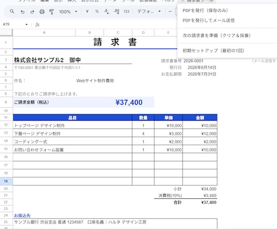This screenshot has width=277, height=229.
Task: Open the 100% zoom dropdown
Action: point(68,11)
